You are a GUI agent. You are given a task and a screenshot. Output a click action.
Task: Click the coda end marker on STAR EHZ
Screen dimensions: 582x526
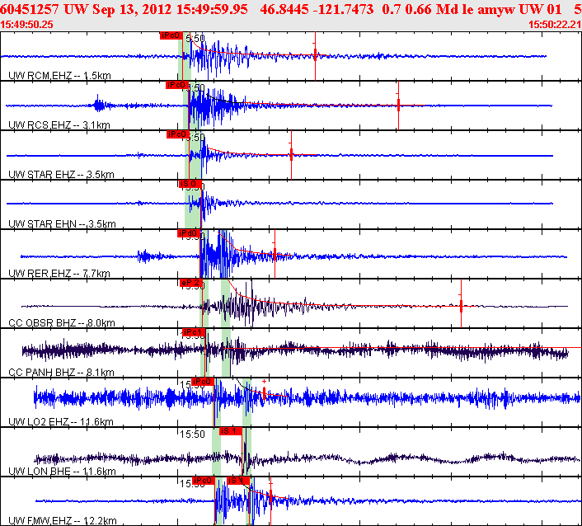[291, 154]
